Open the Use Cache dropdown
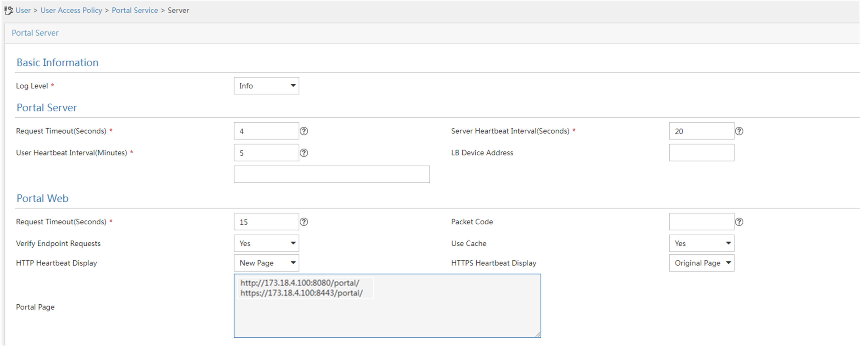The image size is (861, 347). [701, 243]
